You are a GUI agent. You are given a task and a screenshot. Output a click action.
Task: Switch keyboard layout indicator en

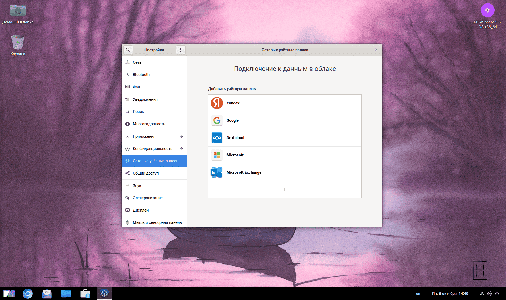[418, 294]
